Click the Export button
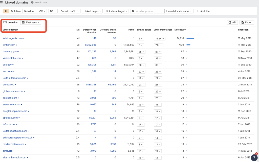The height and width of the screenshot is (162, 259). click(x=247, y=22)
